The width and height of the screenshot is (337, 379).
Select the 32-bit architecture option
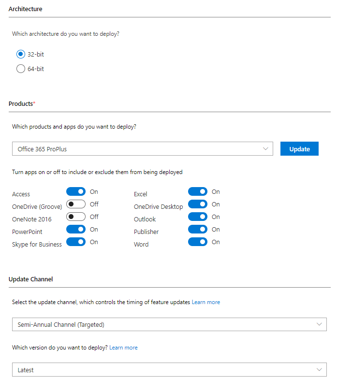tap(21, 54)
